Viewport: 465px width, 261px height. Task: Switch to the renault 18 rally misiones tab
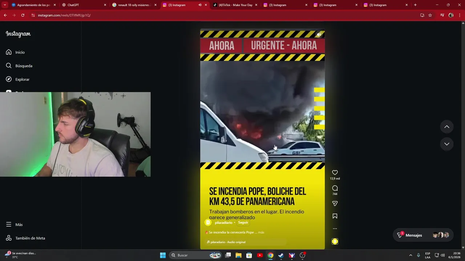134,5
